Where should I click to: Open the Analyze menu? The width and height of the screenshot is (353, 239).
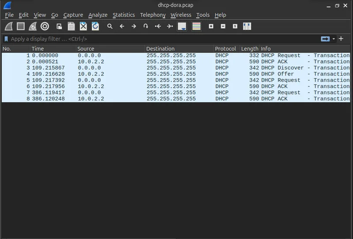click(x=98, y=15)
